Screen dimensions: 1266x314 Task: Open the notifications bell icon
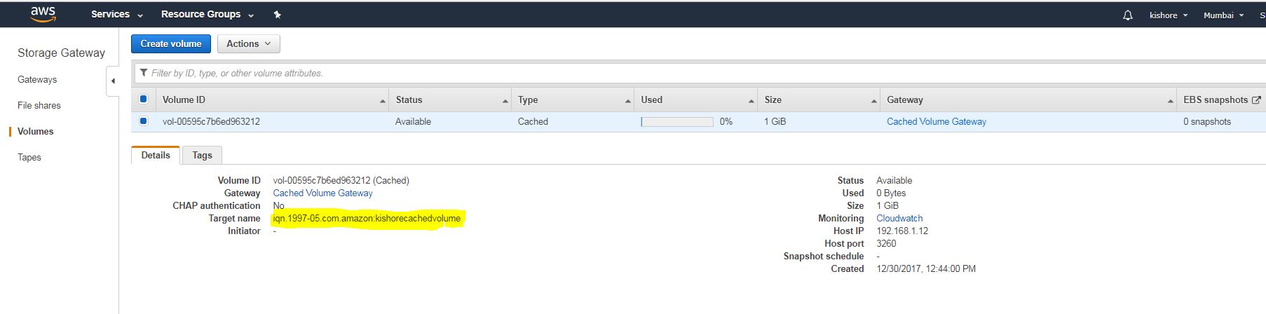click(1127, 15)
